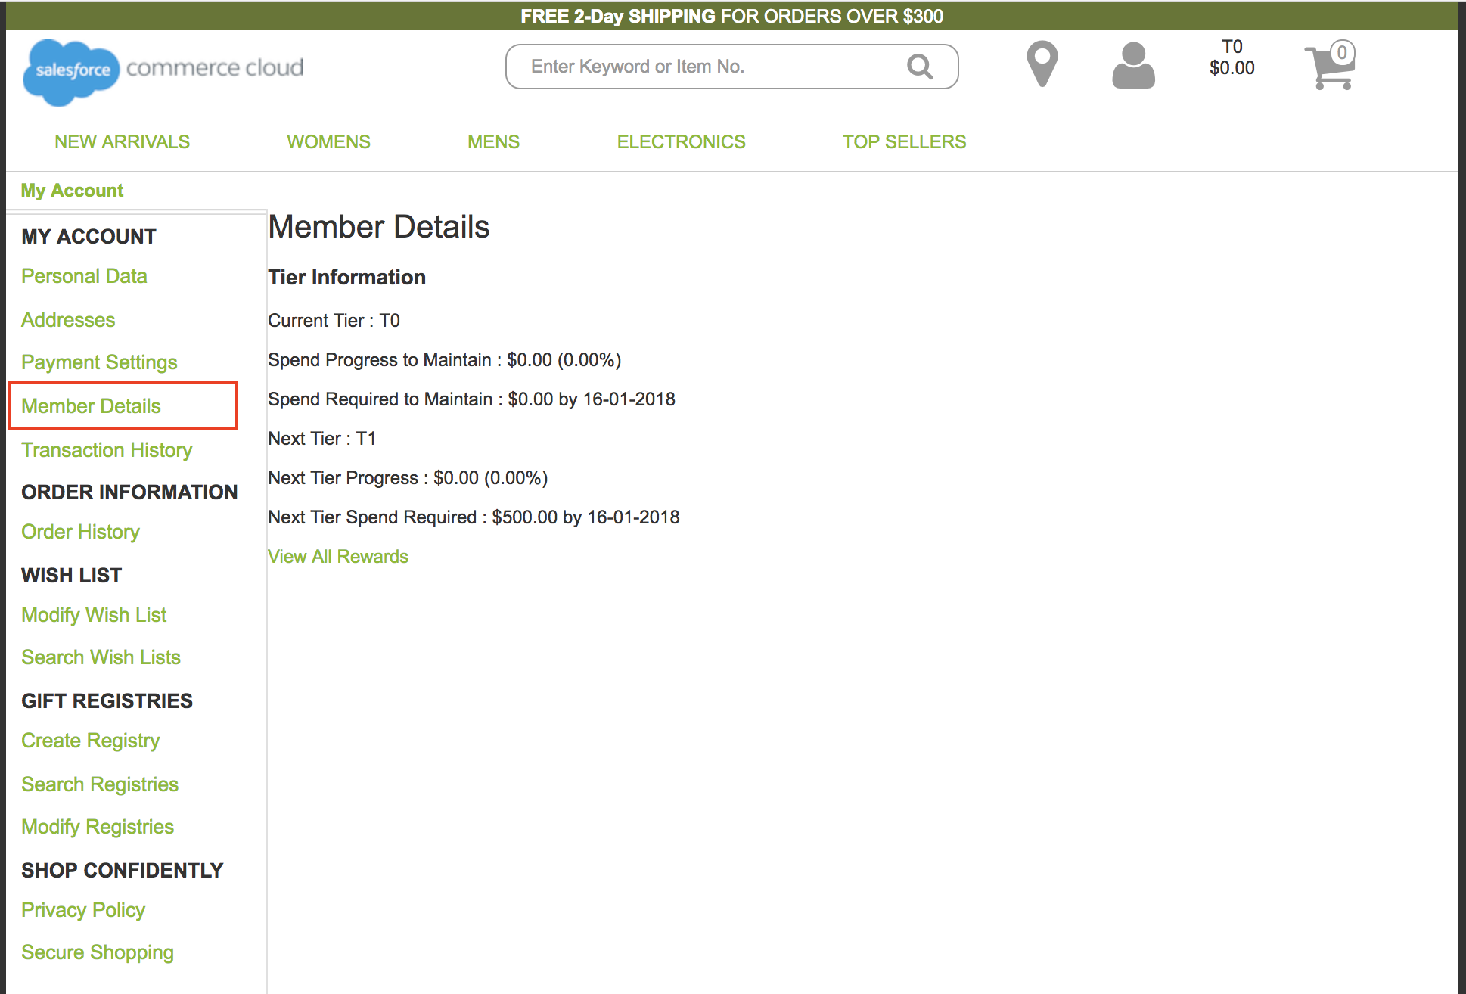This screenshot has width=1466, height=994.
Task: Open the user account icon
Action: pos(1133,65)
